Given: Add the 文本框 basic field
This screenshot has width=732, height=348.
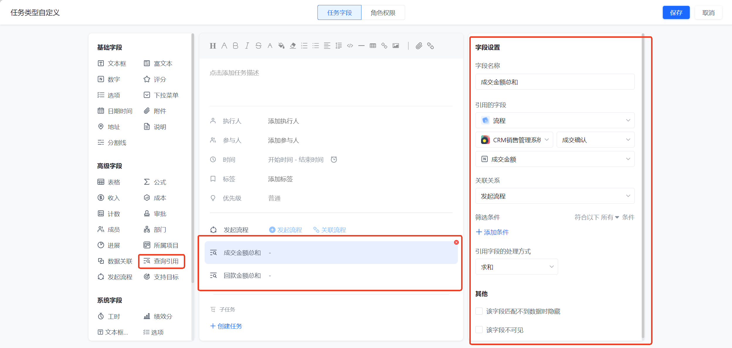Looking at the screenshot, I should 112,64.
